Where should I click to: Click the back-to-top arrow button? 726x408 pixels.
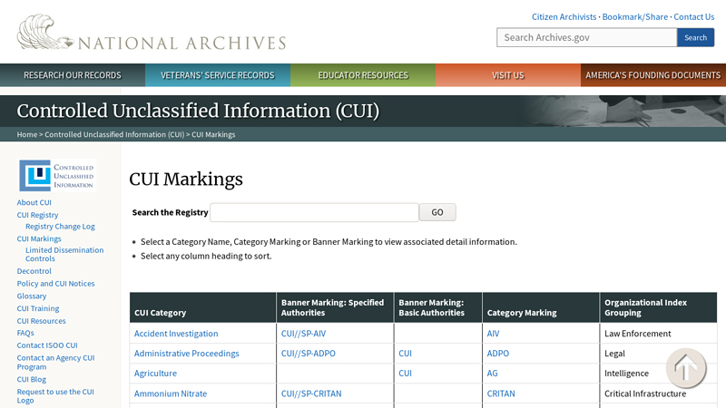686,368
